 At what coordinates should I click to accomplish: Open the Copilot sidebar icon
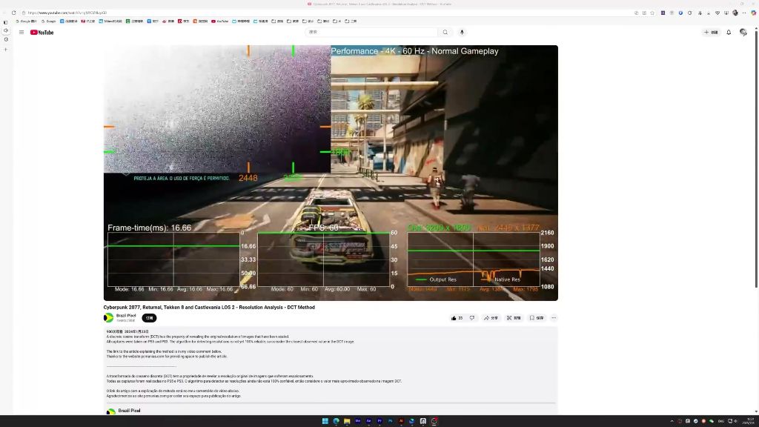click(754, 13)
